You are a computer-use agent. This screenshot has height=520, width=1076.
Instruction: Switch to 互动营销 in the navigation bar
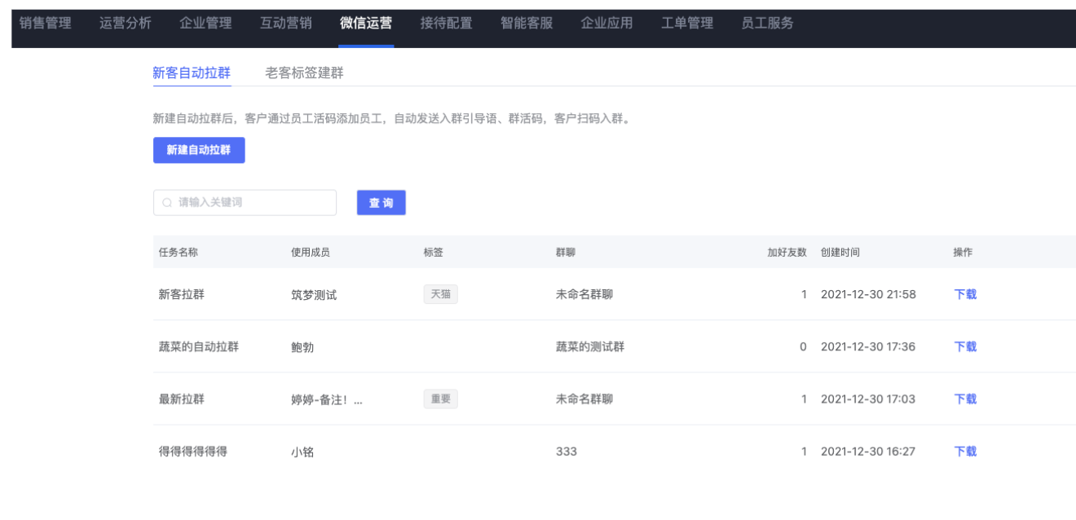pos(285,24)
